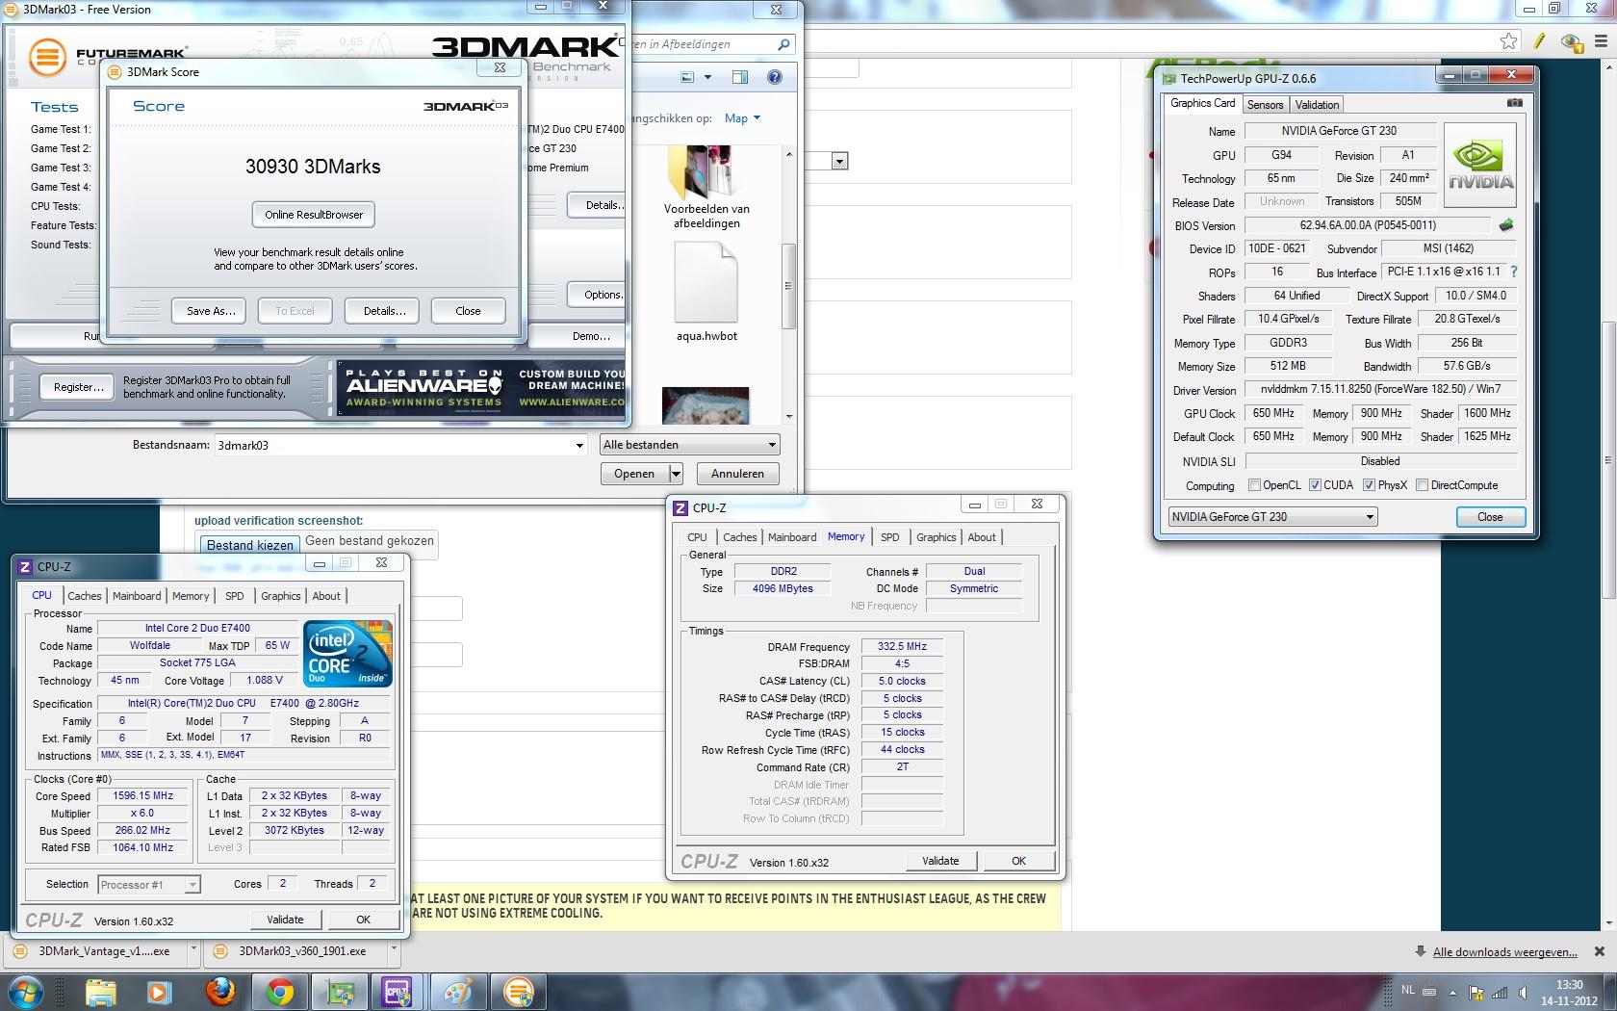Image resolution: width=1617 pixels, height=1011 pixels.
Task: Open the Voorbeelden van afbeeldingen folder
Action: (x=706, y=188)
